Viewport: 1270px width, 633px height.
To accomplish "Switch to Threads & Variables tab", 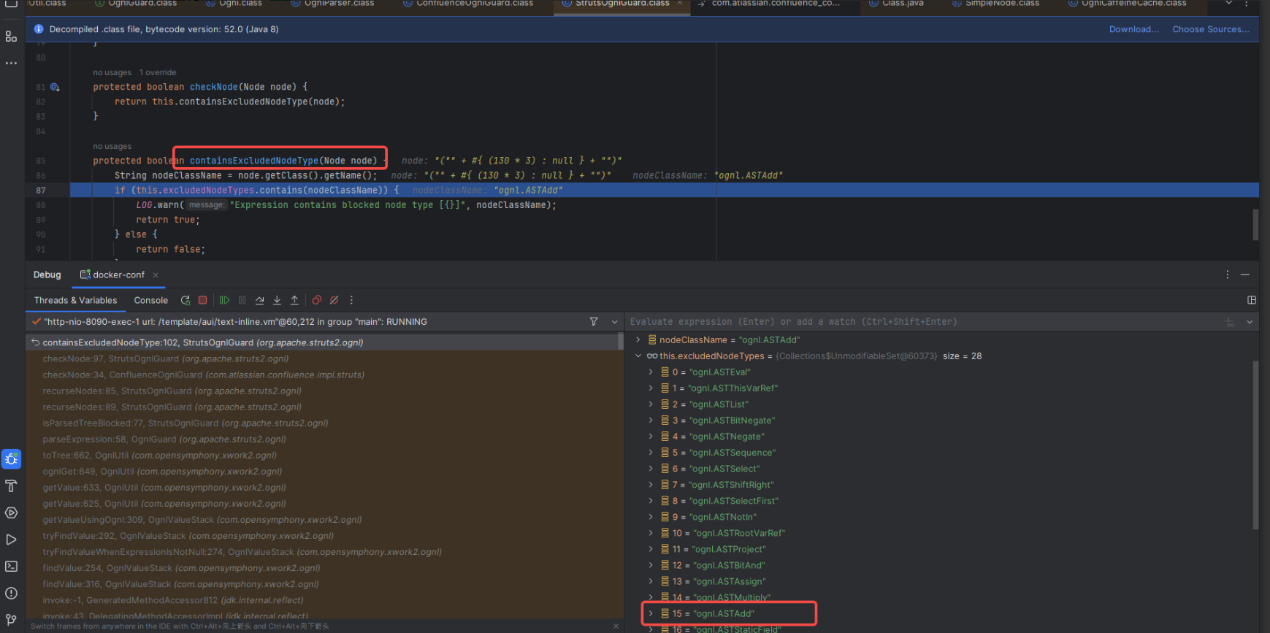I will [75, 300].
